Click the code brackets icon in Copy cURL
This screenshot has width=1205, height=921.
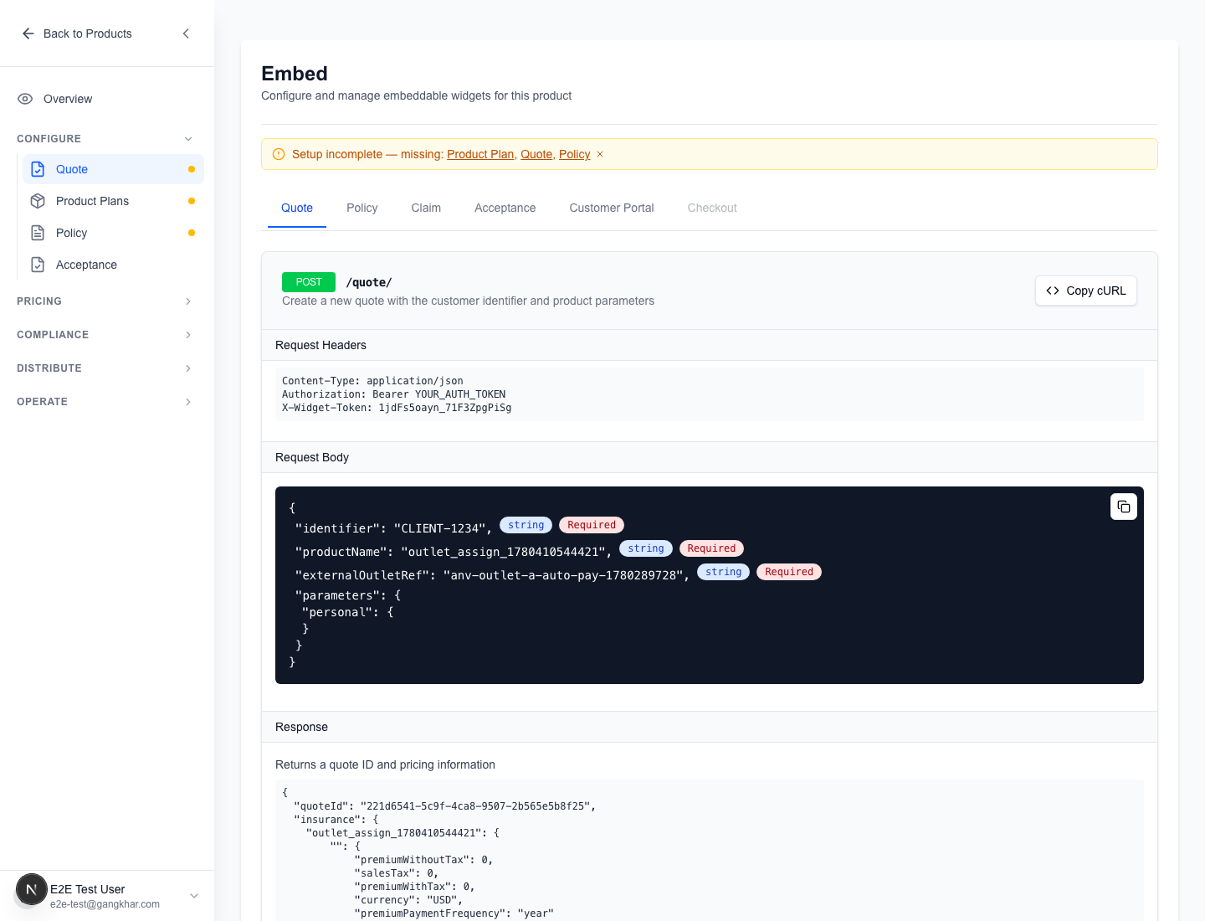click(x=1053, y=291)
